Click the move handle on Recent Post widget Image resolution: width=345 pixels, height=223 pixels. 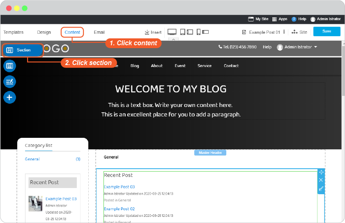[321, 172]
